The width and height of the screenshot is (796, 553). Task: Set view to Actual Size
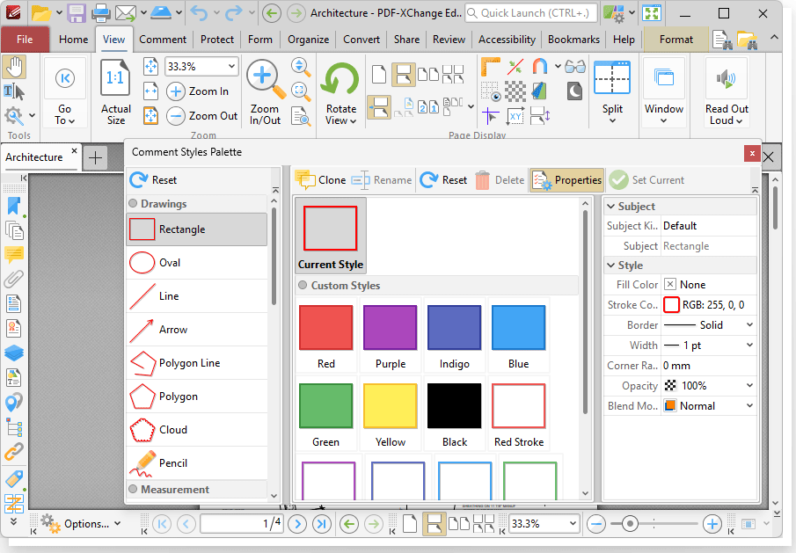click(116, 92)
